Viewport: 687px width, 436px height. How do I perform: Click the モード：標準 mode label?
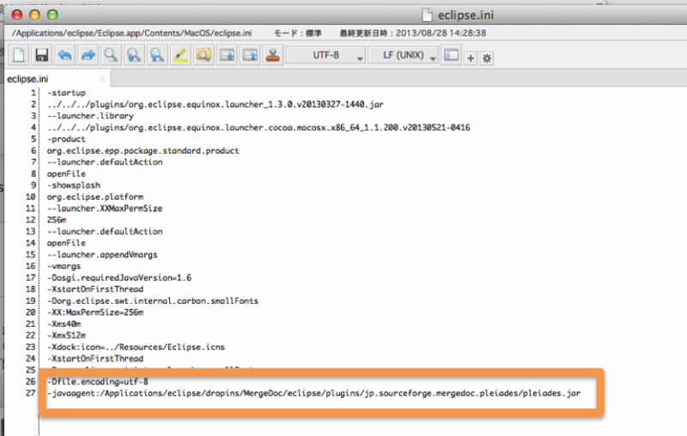pos(297,33)
